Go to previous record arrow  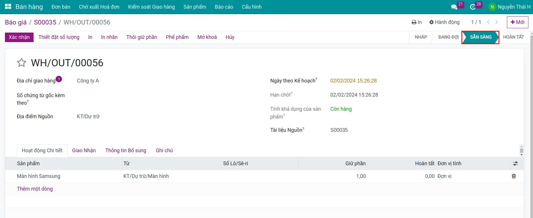pos(488,22)
